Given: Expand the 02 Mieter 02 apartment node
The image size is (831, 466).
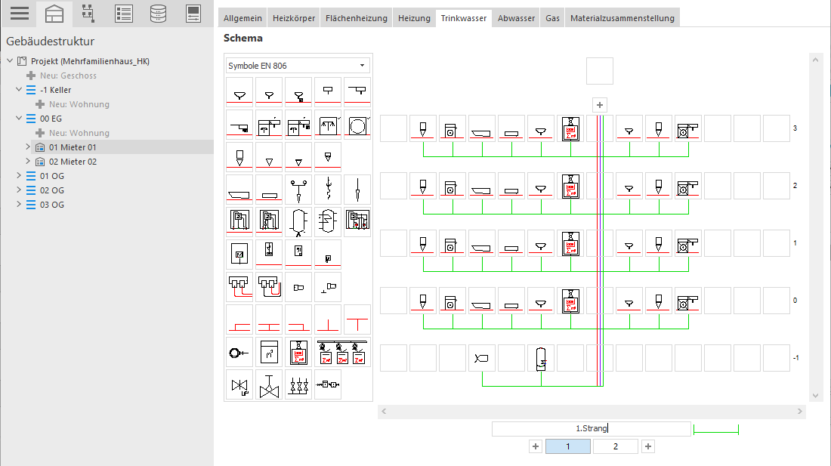Looking at the screenshot, I should tap(28, 161).
